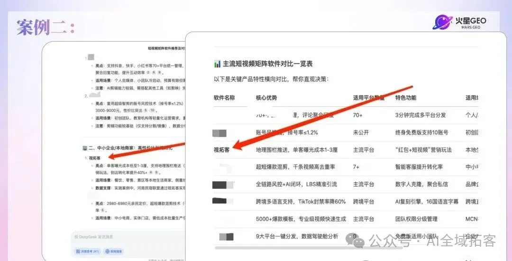The width and height of the screenshot is (512, 261).
Task: Toggle 深度思考 (R1) mode in DeepSeek
Action: [x=88, y=251]
